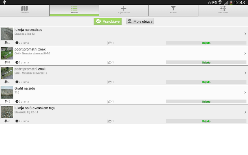The image size is (248, 155).
Task: Open the Zemljevid map tab
Action: [x=24, y=10]
